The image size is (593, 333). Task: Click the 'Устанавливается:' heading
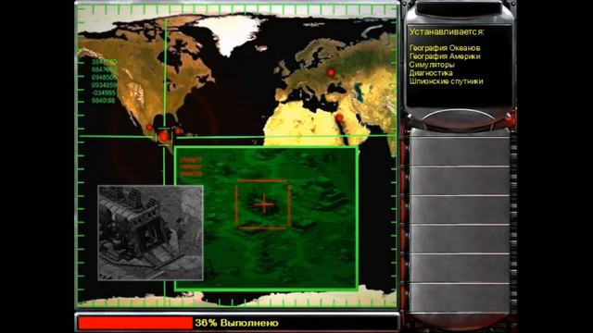tap(447, 32)
